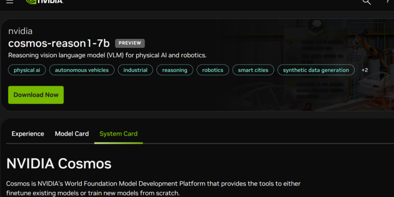Click the Reasoning vision language model description
Image resolution: width=394 pixels, height=197 pixels.
(x=107, y=55)
